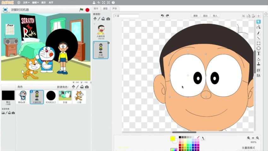Click the 清除 clear button
The height and width of the screenshot is (151, 268).
tap(195, 16)
